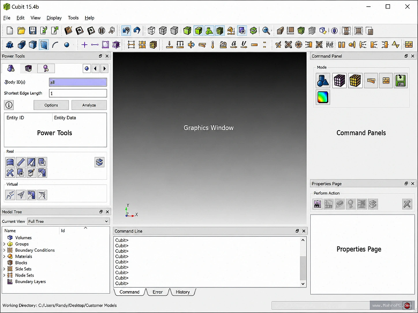
Task: Switch to the History tab
Action: (183, 292)
